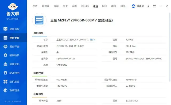The width and height of the screenshot is (171, 105).
Task: Click the 标称性能 section header
Action: coord(38,73)
